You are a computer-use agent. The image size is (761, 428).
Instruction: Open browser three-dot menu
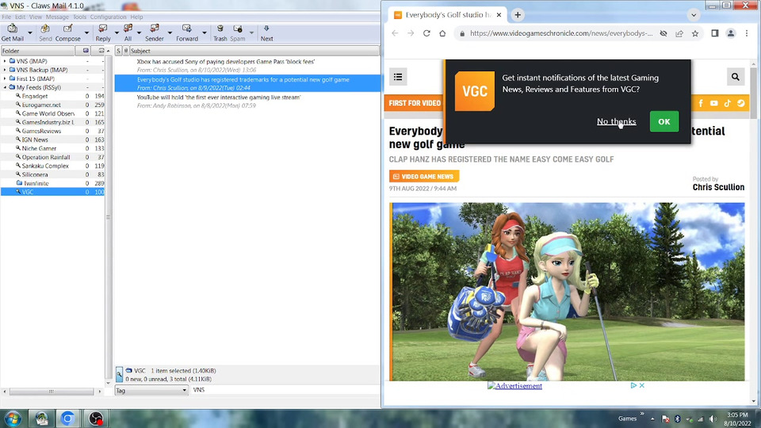click(747, 33)
